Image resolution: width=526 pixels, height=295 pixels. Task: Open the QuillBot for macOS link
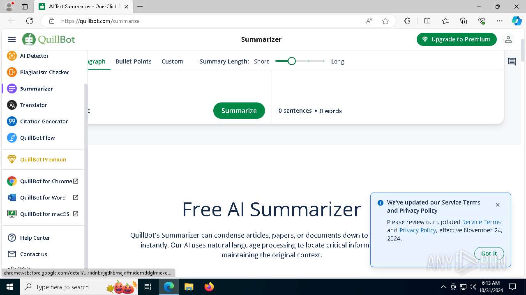[x=43, y=214]
